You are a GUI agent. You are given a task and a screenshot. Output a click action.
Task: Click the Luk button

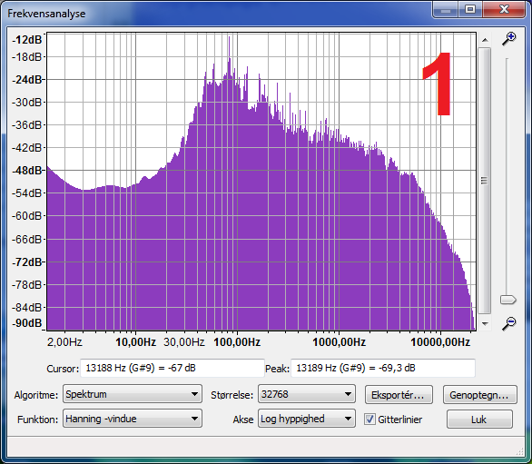(479, 420)
